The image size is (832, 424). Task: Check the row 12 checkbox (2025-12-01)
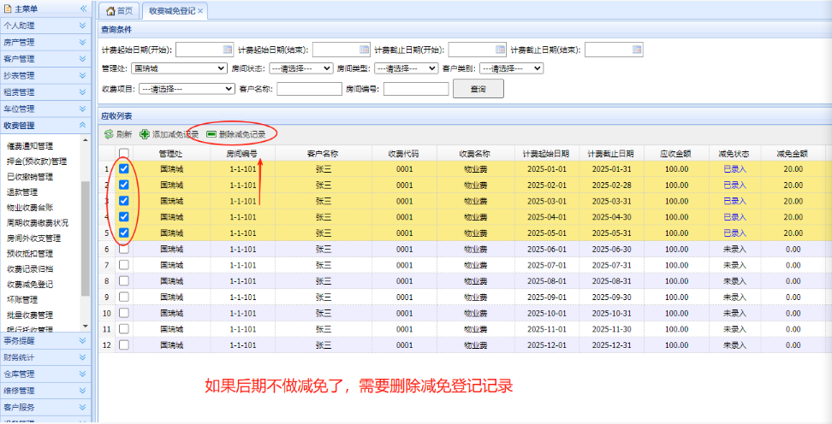click(124, 345)
